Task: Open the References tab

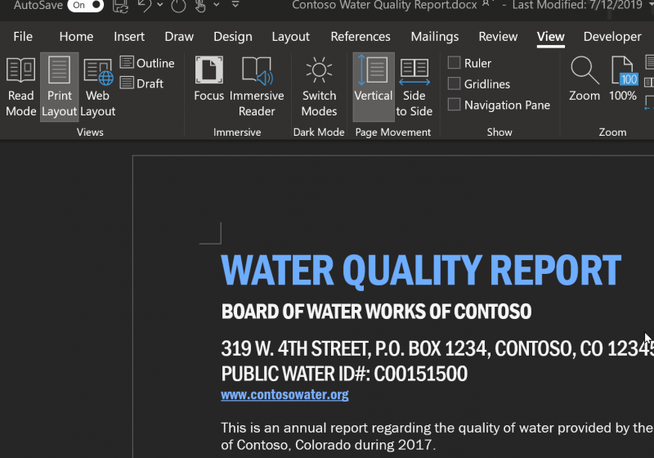Action: 361,37
